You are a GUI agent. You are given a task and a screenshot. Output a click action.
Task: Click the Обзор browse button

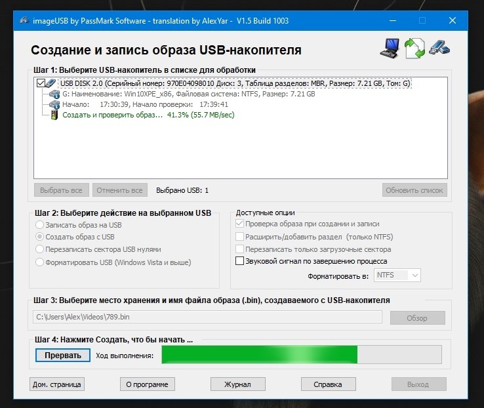(417, 318)
